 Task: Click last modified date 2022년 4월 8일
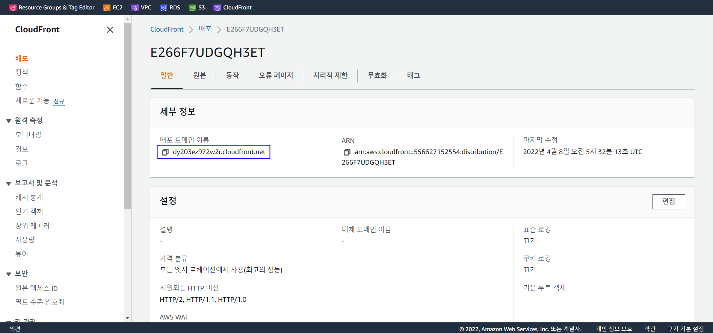[x=583, y=151]
